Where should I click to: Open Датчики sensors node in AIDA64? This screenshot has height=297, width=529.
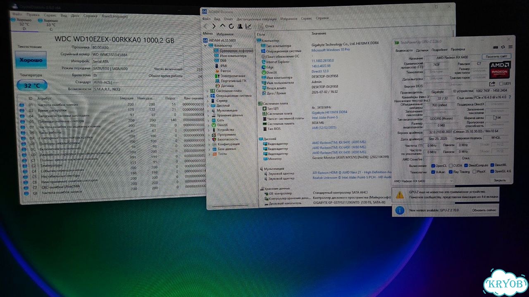click(x=224, y=86)
